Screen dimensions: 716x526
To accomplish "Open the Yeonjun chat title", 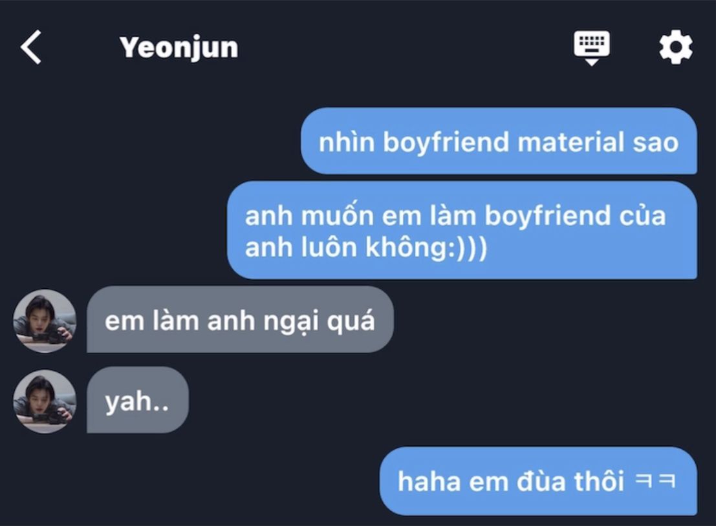I will click(179, 48).
